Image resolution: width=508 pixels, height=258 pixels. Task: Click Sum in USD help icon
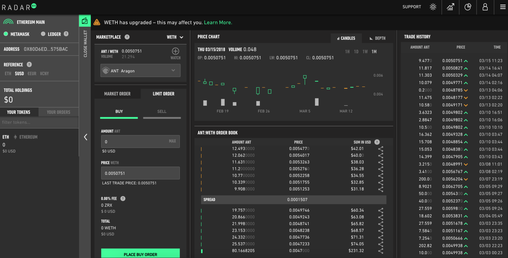(377, 142)
